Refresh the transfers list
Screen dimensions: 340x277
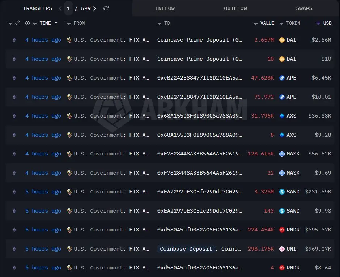(106, 8)
